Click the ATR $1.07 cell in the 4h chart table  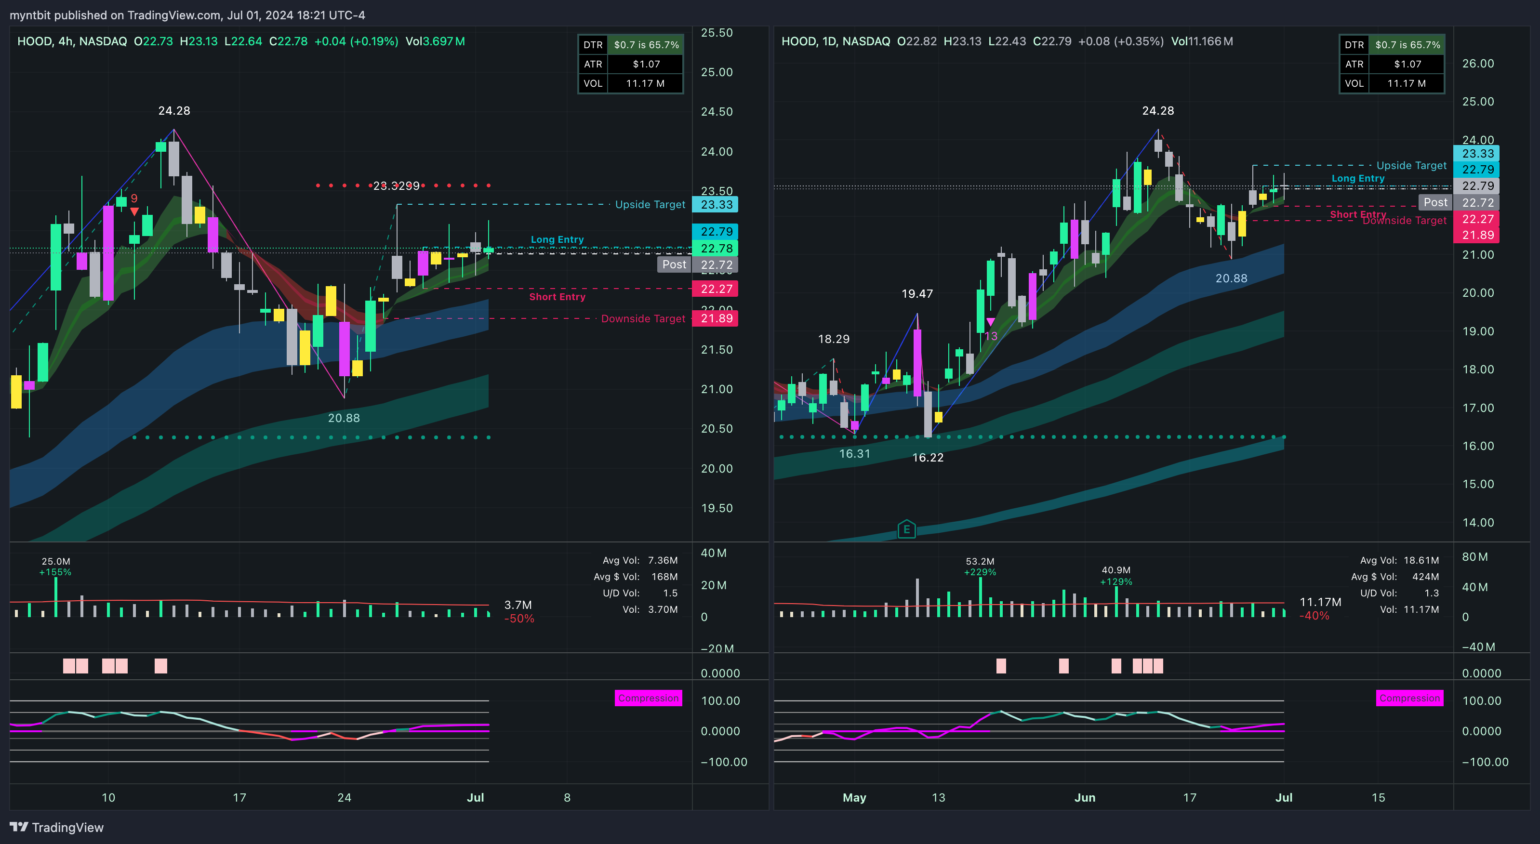click(x=646, y=64)
